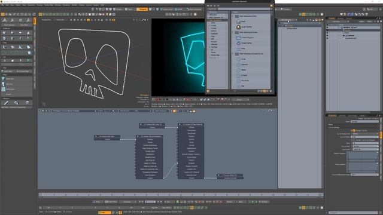
Task: Open the Add Selected dropdown in schematic
Action: point(135,111)
